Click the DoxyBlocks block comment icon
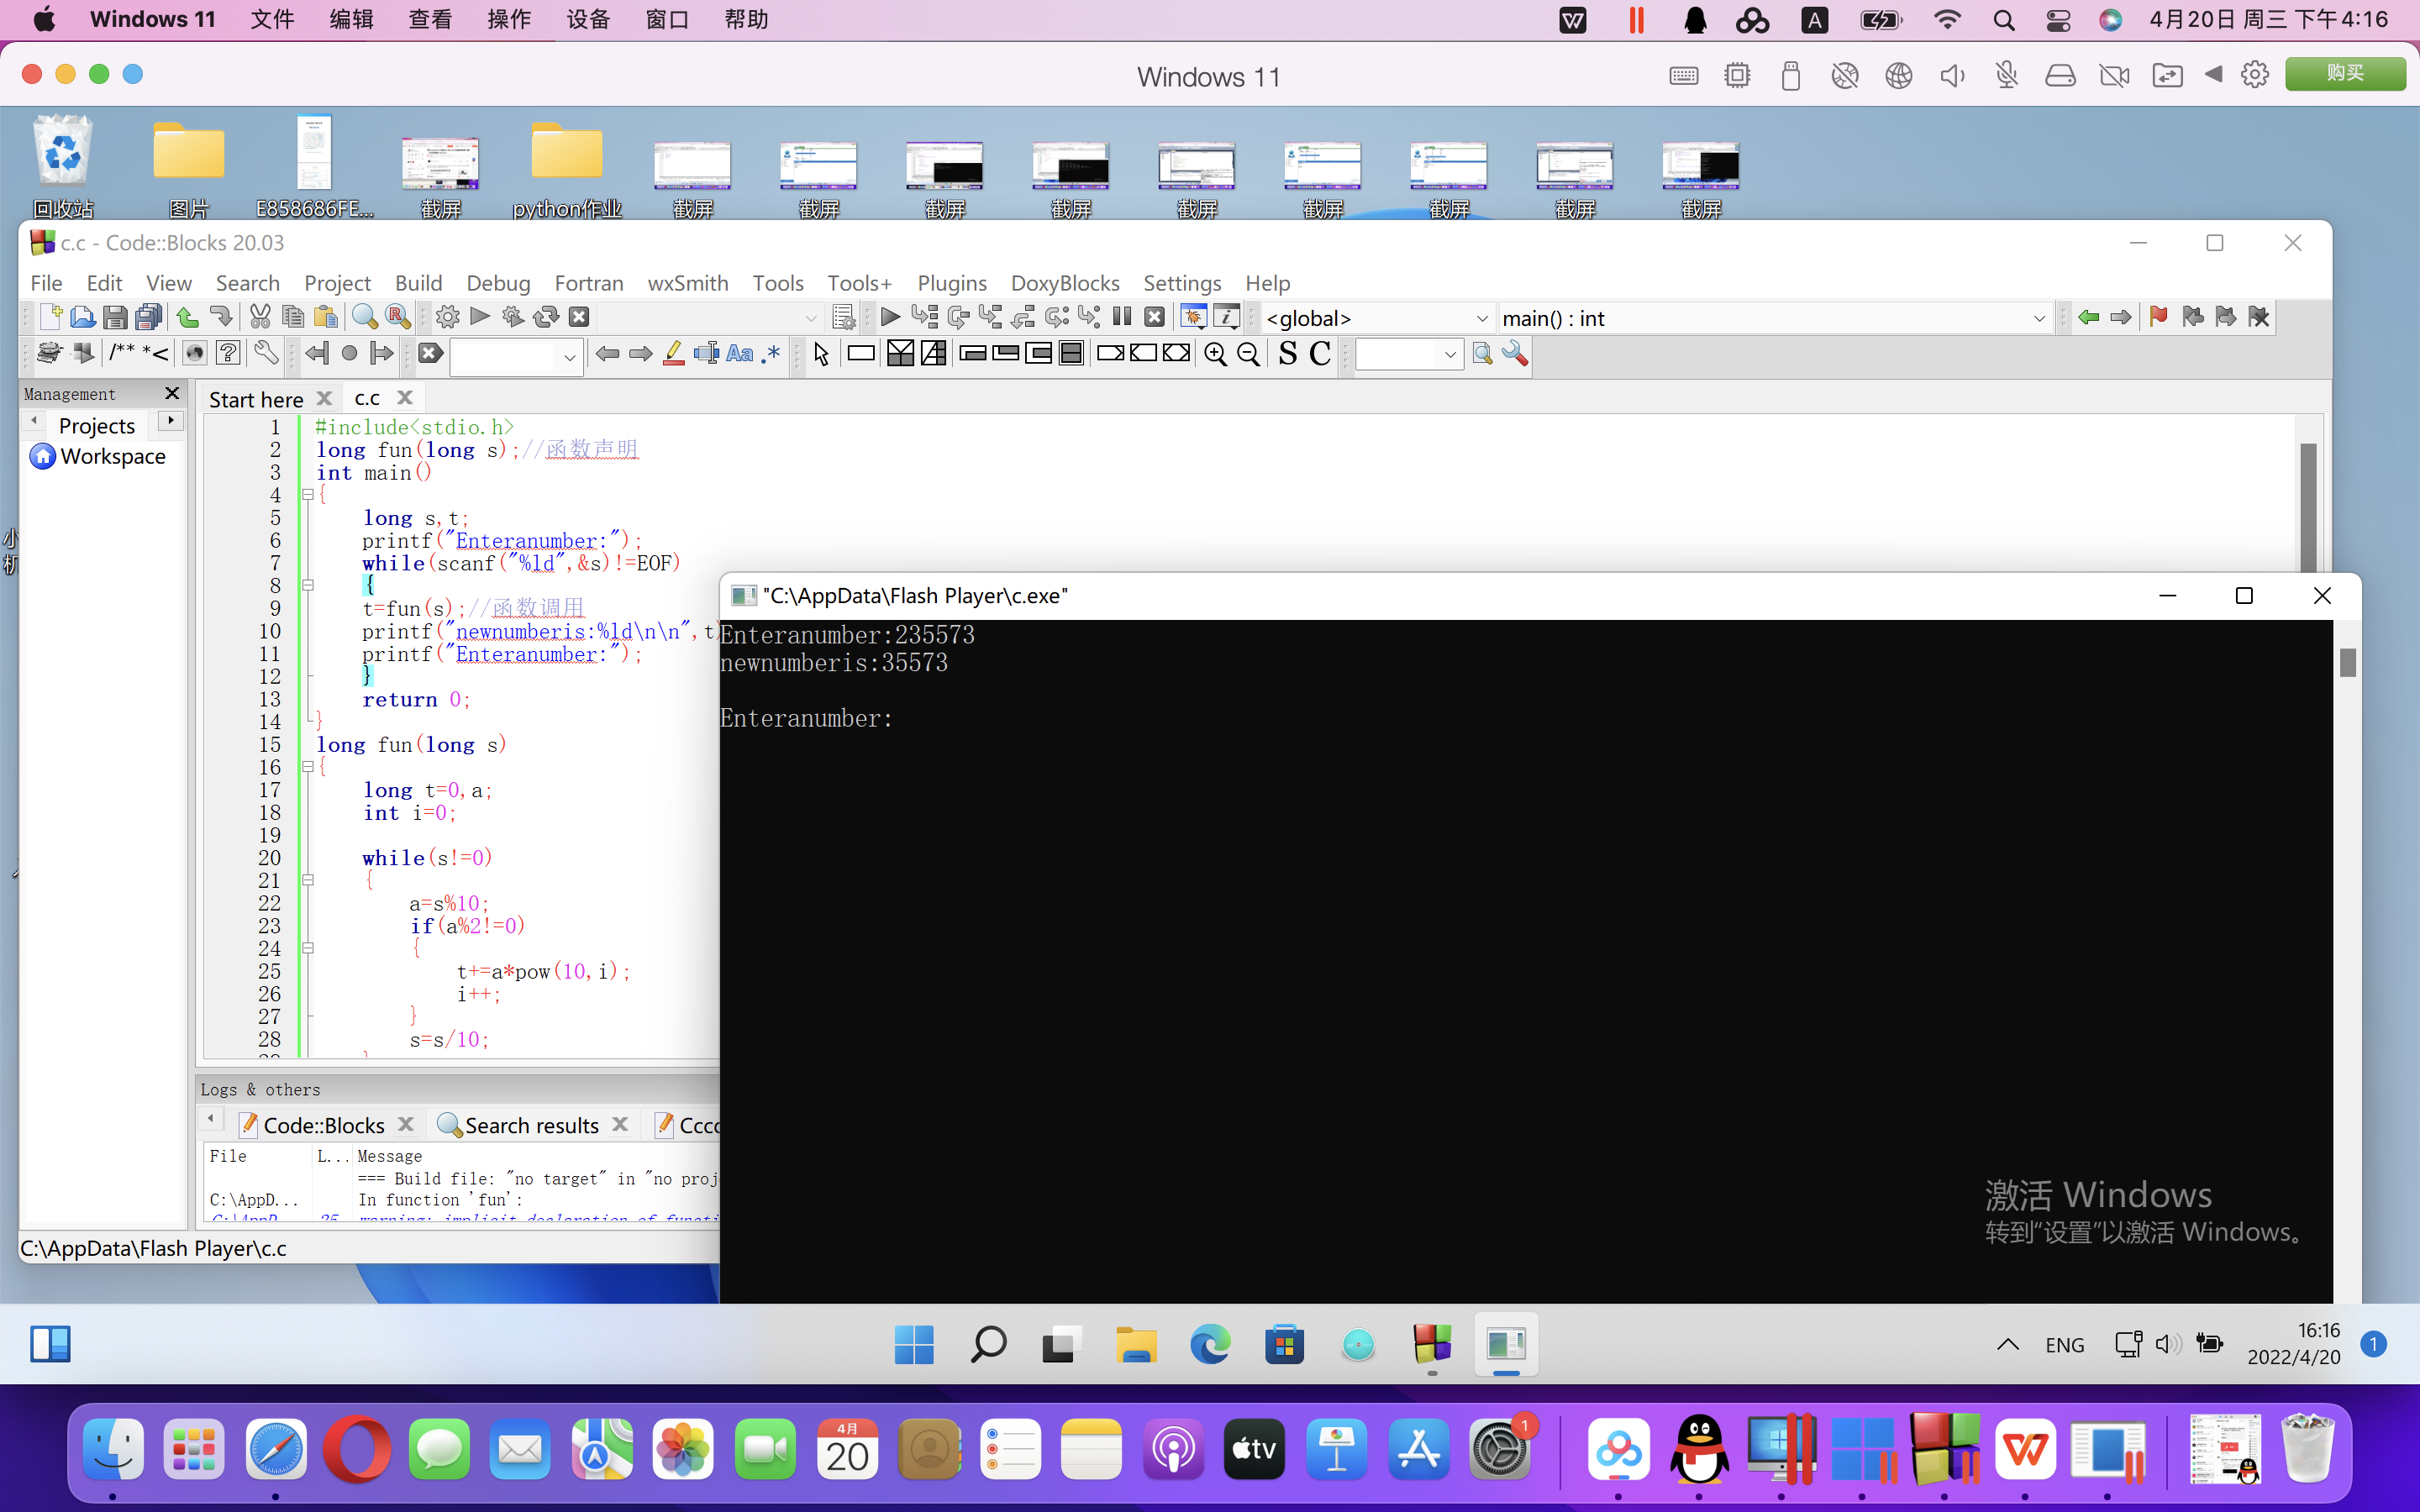The width and height of the screenshot is (2420, 1512). coord(121,353)
